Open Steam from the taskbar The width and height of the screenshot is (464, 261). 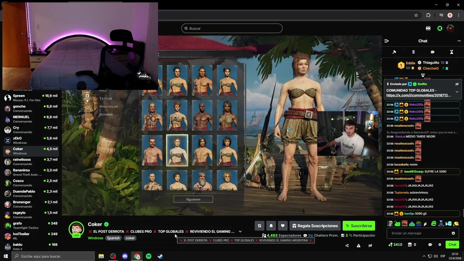click(160, 256)
